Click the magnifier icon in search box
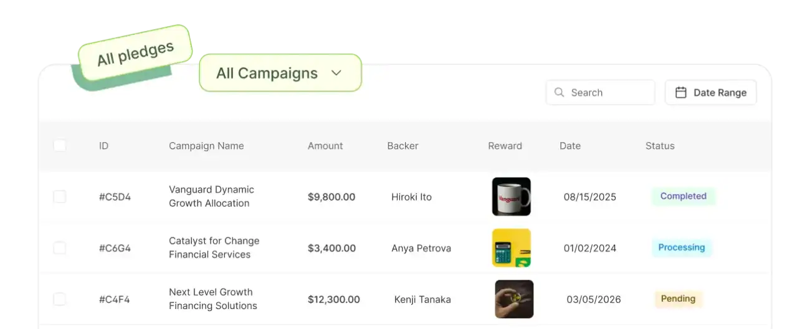The height and width of the screenshot is (329, 810). [559, 92]
